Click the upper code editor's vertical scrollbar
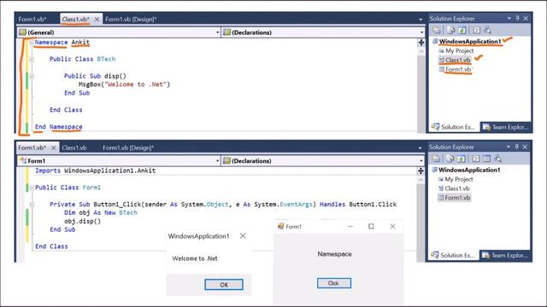The image size is (547, 307). point(421,90)
